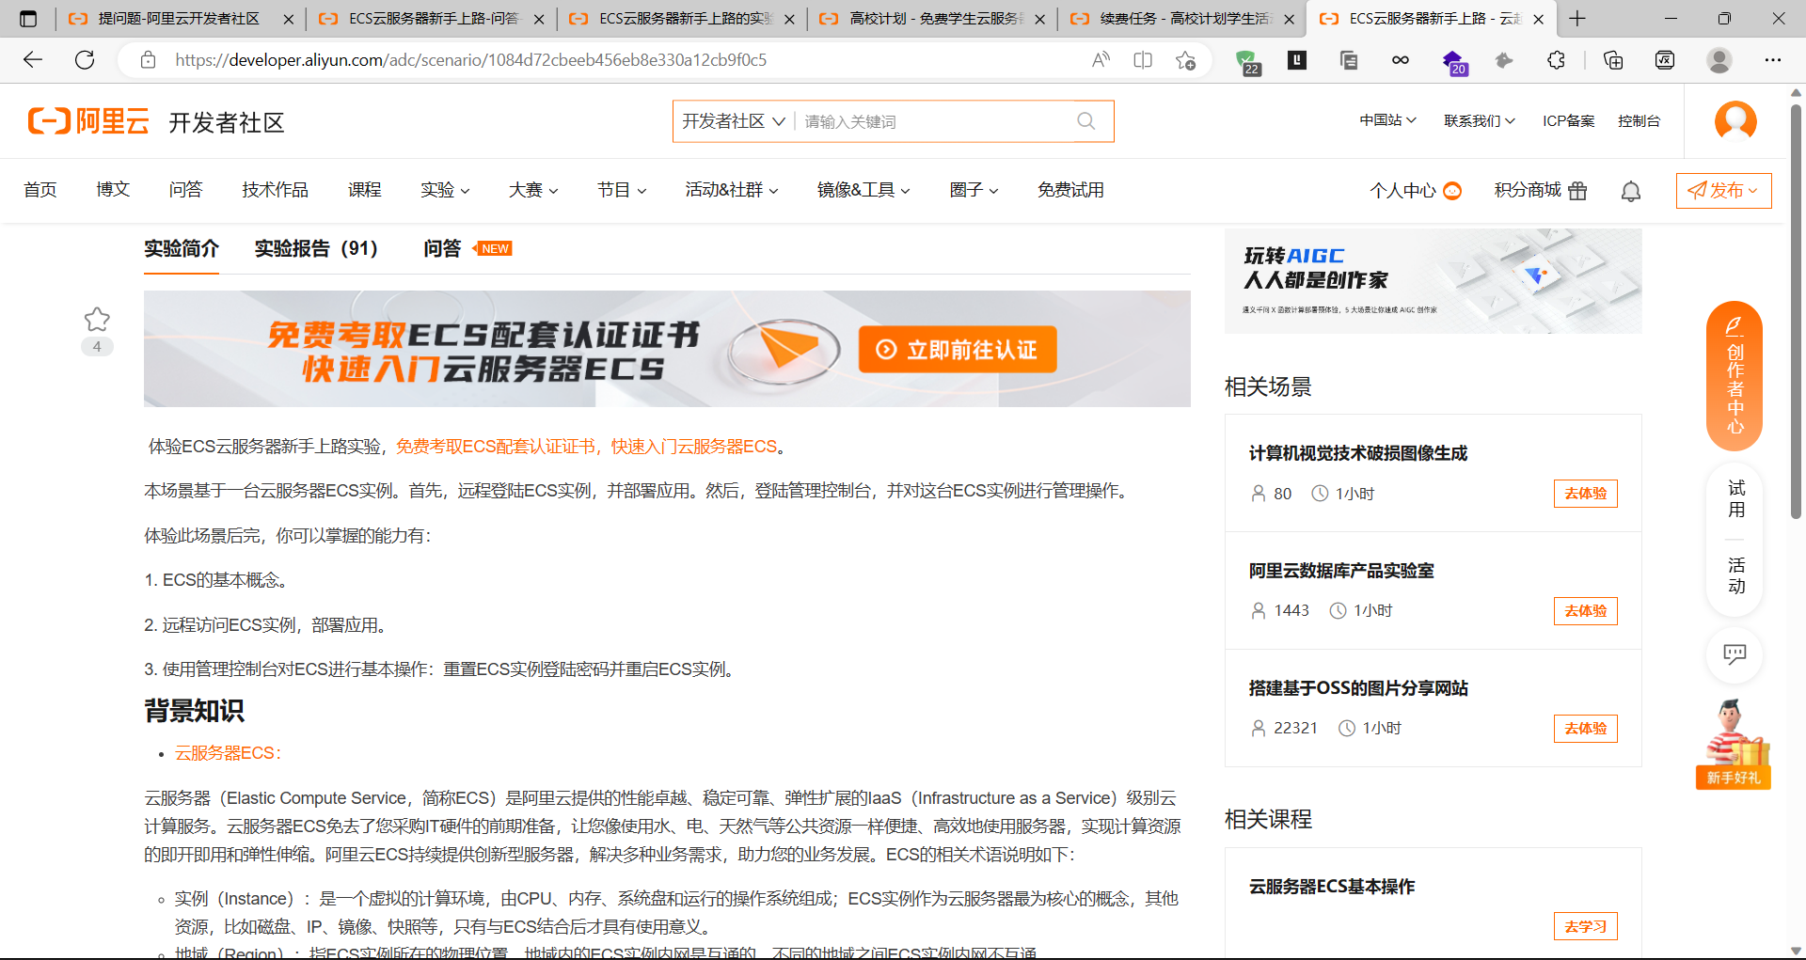The image size is (1806, 960).
Task: Open 博文 in navigation
Action: [113, 190]
